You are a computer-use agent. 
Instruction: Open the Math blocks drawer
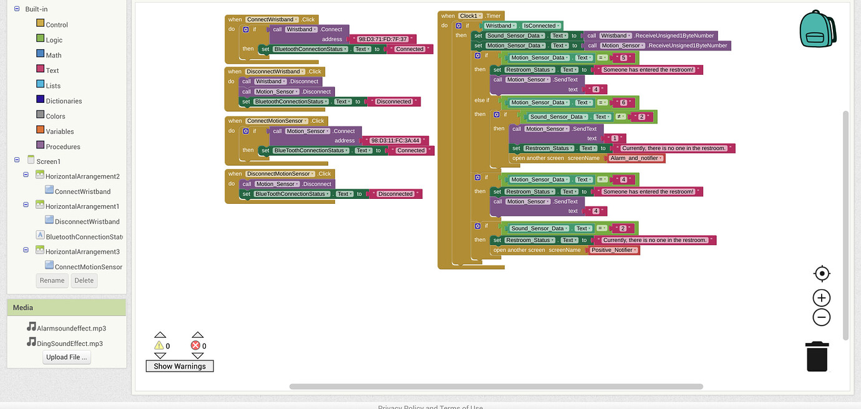52,55
